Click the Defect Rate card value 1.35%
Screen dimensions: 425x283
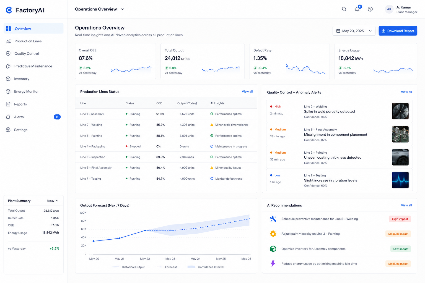point(260,58)
